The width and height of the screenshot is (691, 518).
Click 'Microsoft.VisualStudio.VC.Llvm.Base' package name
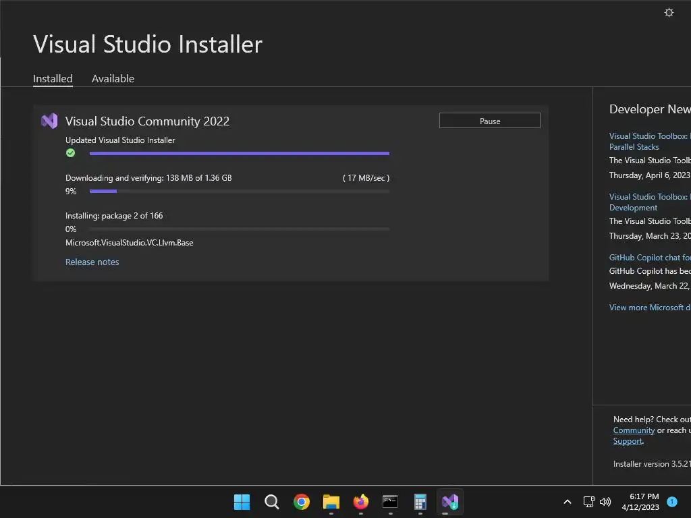(x=129, y=243)
